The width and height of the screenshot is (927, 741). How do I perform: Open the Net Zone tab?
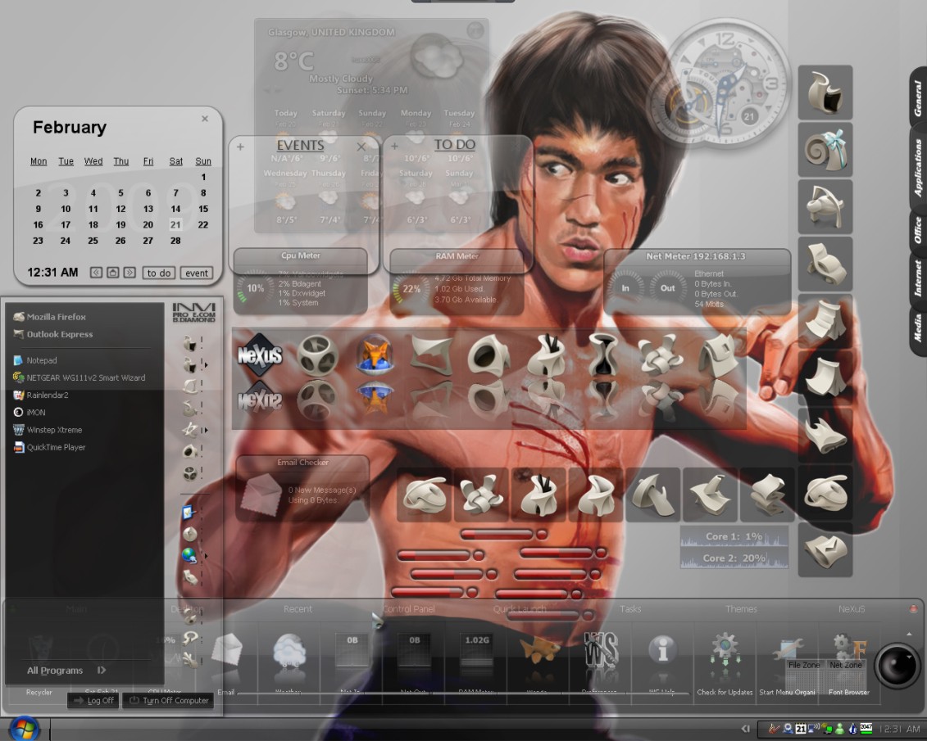pyautogui.click(x=845, y=665)
